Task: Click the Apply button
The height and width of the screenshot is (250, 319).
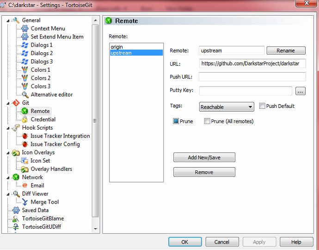Action: 259,242
